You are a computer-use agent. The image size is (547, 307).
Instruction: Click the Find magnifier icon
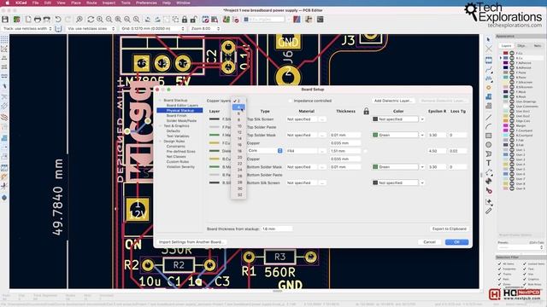pos(79,20)
